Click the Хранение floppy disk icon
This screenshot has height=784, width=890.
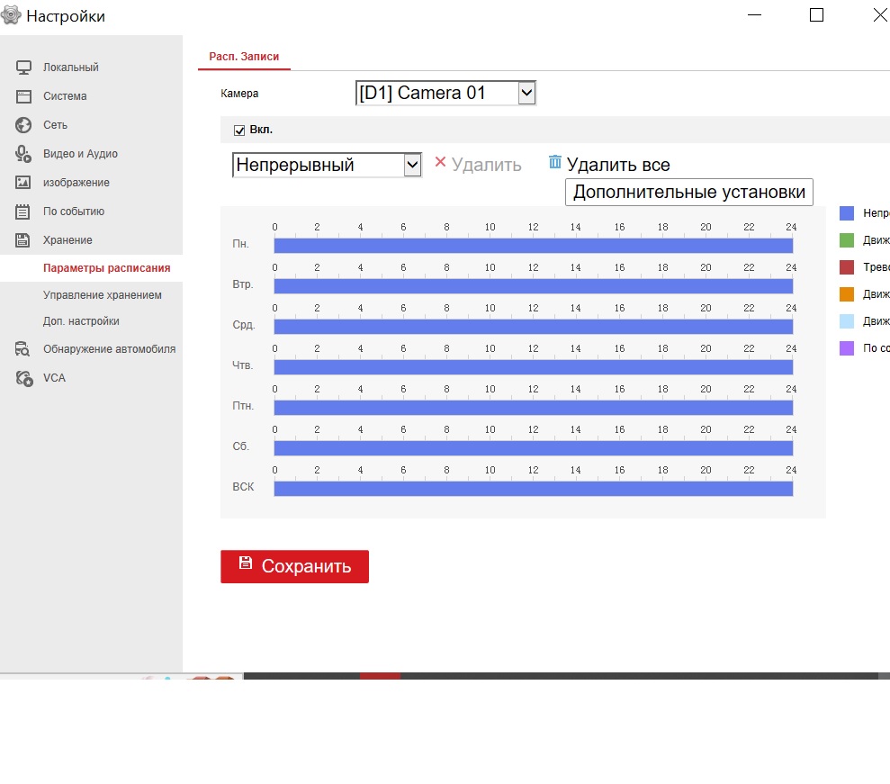pos(24,240)
